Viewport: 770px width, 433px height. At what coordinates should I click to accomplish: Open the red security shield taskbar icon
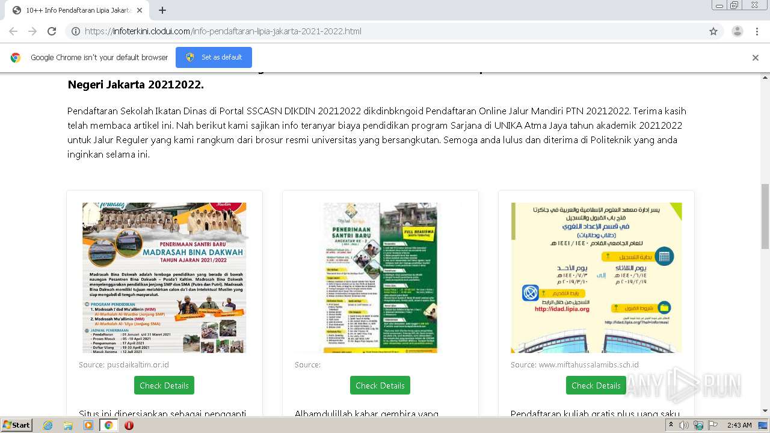tap(129, 425)
